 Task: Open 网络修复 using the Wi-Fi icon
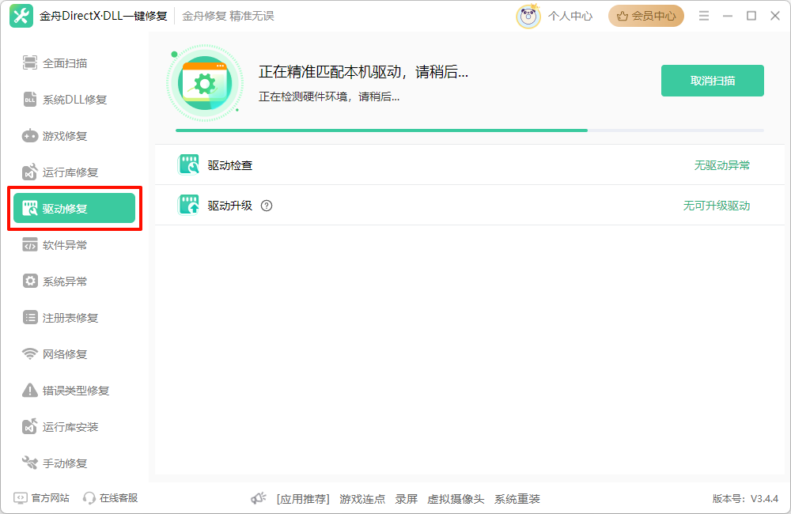point(30,353)
